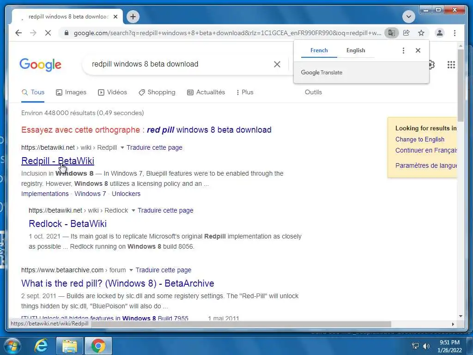Click the Chrome taskbar button
The image size is (473, 355).
98,346
